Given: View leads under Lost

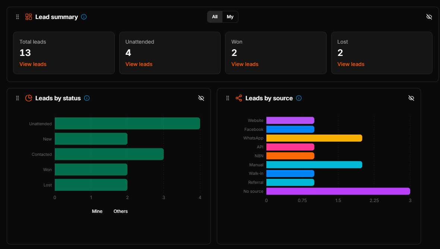Looking at the screenshot, I should tap(351, 64).
